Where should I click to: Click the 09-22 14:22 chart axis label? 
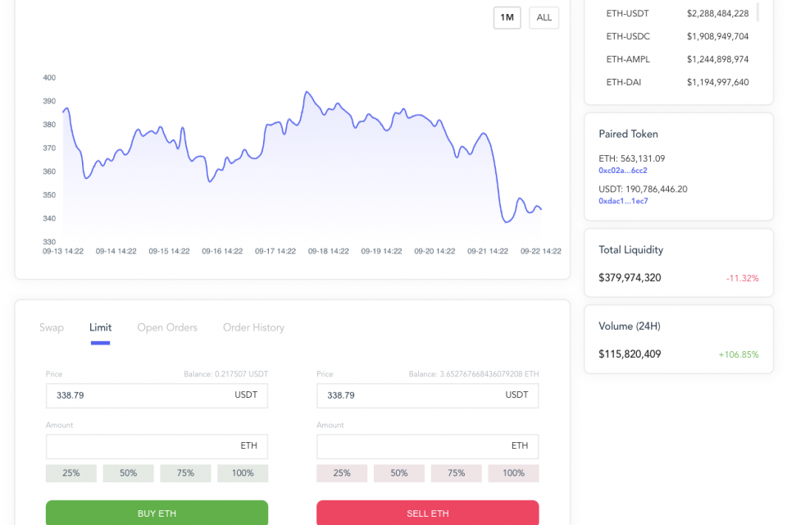(540, 251)
